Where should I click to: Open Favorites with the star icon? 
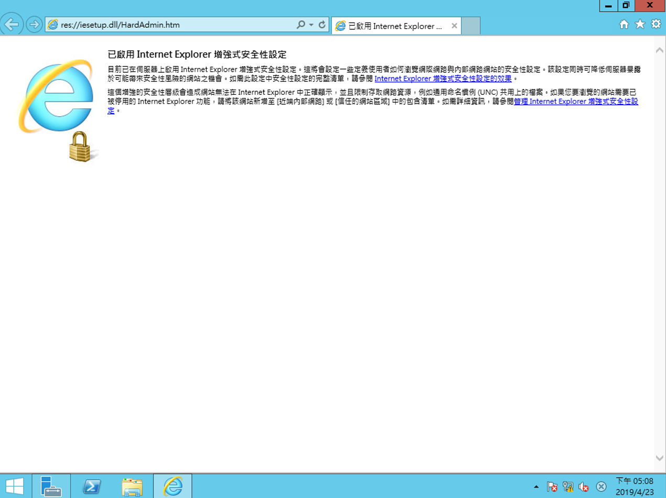coord(640,24)
